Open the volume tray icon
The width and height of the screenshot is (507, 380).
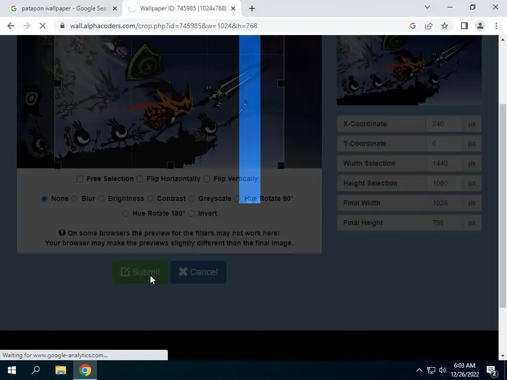click(443, 370)
